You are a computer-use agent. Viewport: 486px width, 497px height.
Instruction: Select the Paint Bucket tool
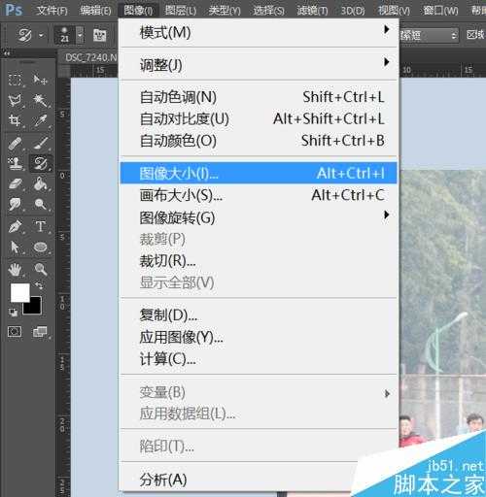coord(40,184)
